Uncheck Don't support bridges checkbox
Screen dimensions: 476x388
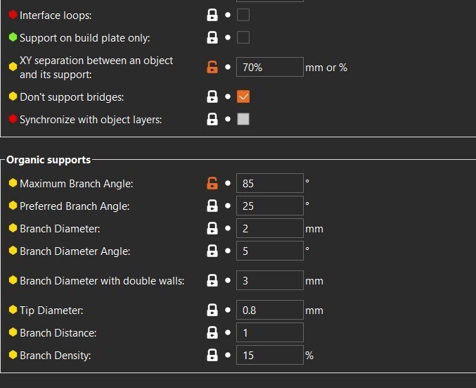pos(243,97)
